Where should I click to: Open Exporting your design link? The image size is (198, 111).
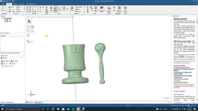point(181,79)
